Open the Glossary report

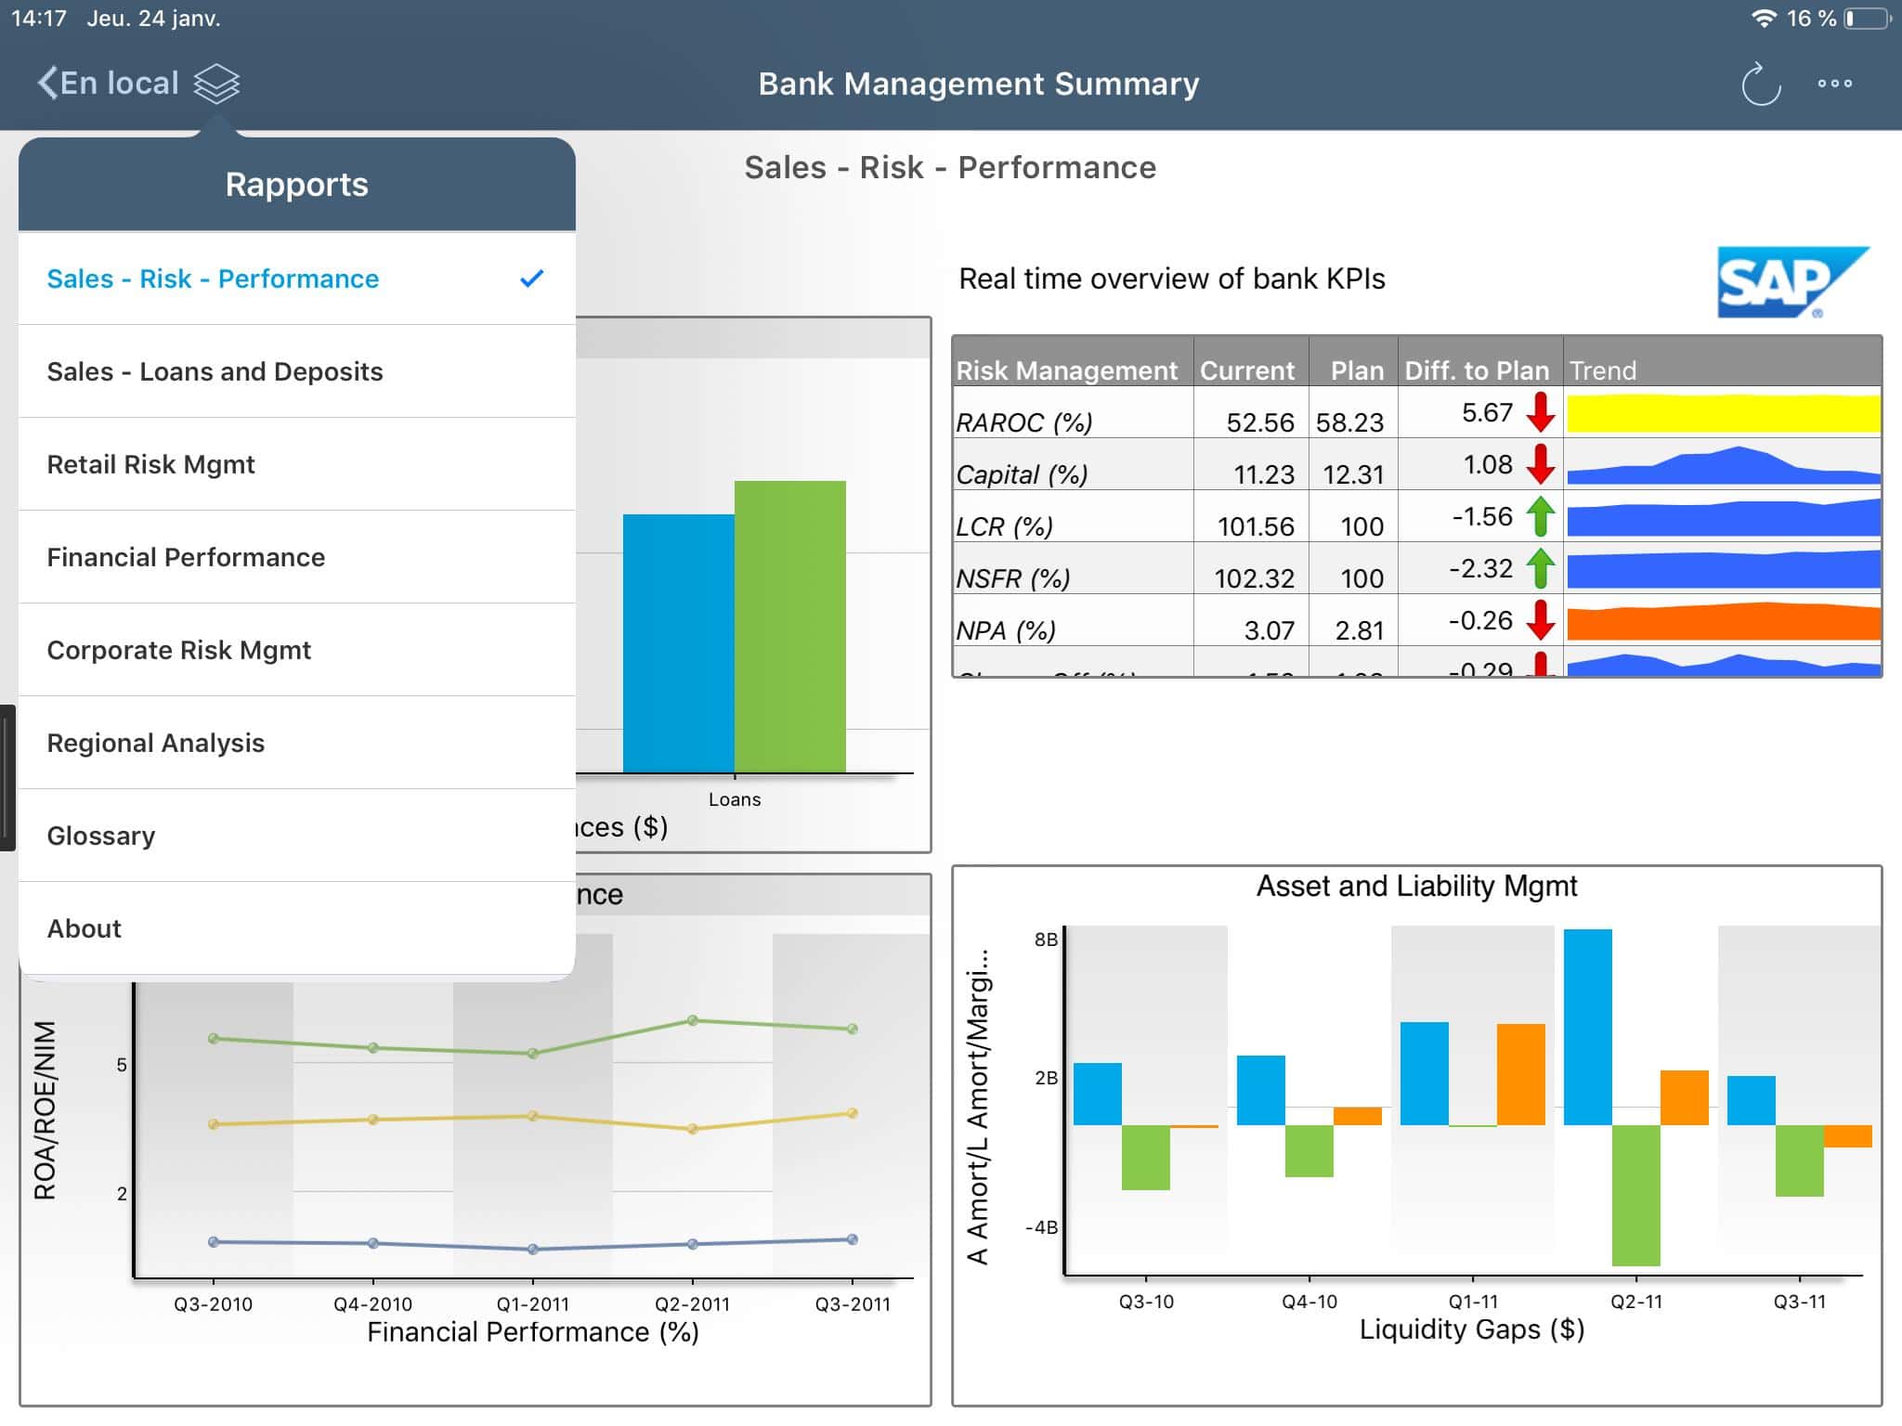tap(101, 836)
